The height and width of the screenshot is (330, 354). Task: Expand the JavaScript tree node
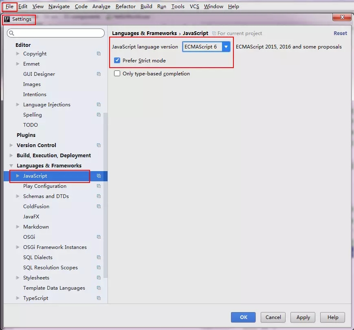click(18, 176)
